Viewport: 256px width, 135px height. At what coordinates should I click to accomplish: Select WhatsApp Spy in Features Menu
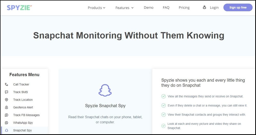tap(23, 123)
